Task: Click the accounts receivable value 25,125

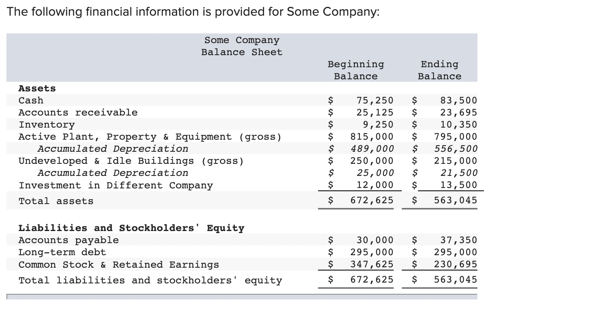Action: 375,112
